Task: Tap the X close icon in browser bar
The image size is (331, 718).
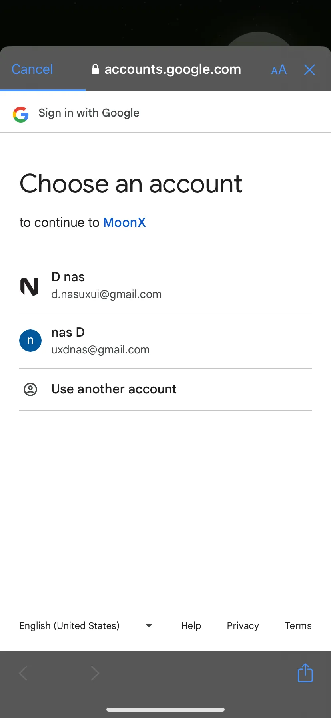Action: coord(309,70)
